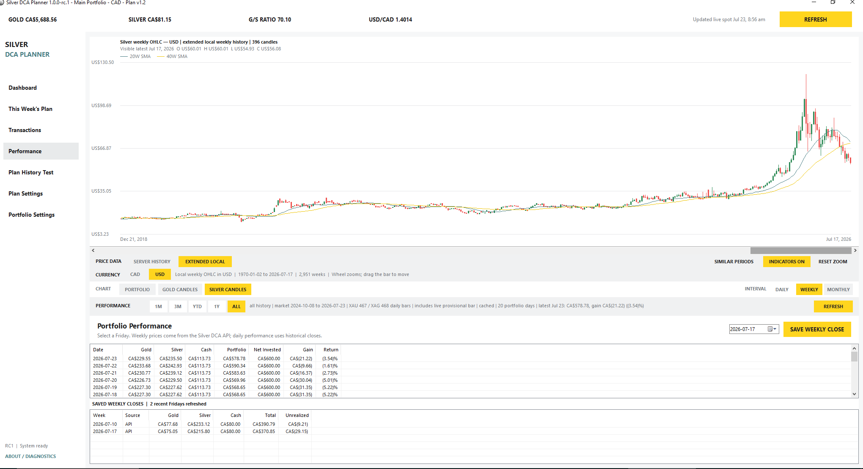The image size is (863, 469).
Task: Click About / Diagnostics link
Action: (30, 456)
